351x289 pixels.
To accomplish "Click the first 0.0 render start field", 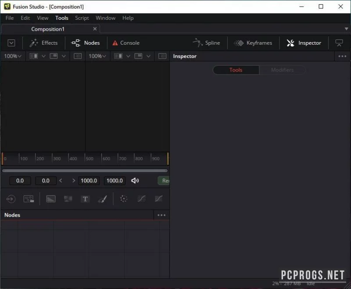I will pos(20,181).
